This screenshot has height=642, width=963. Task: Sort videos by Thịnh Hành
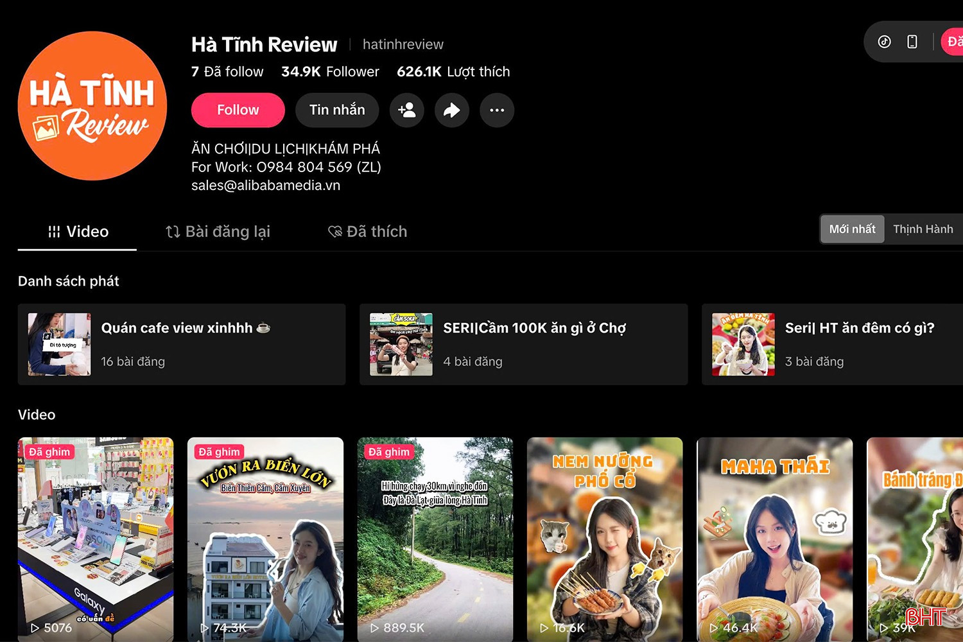coord(923,229)
